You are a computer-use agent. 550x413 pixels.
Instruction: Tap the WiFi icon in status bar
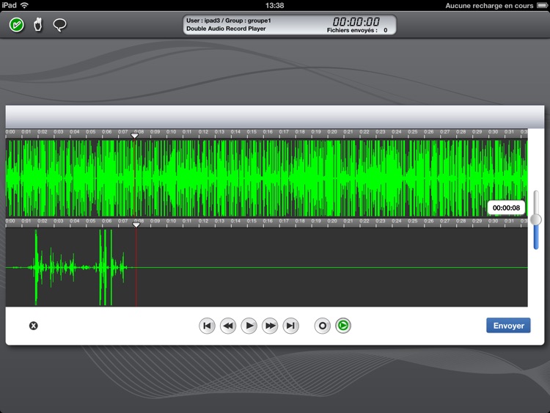point(24,5)
